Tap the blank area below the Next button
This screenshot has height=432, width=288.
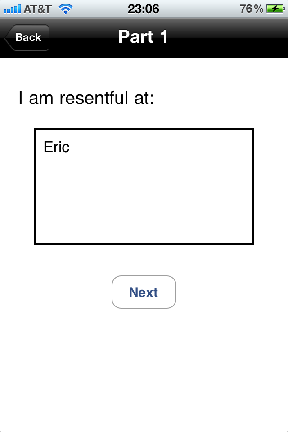[x=144, y=369]
